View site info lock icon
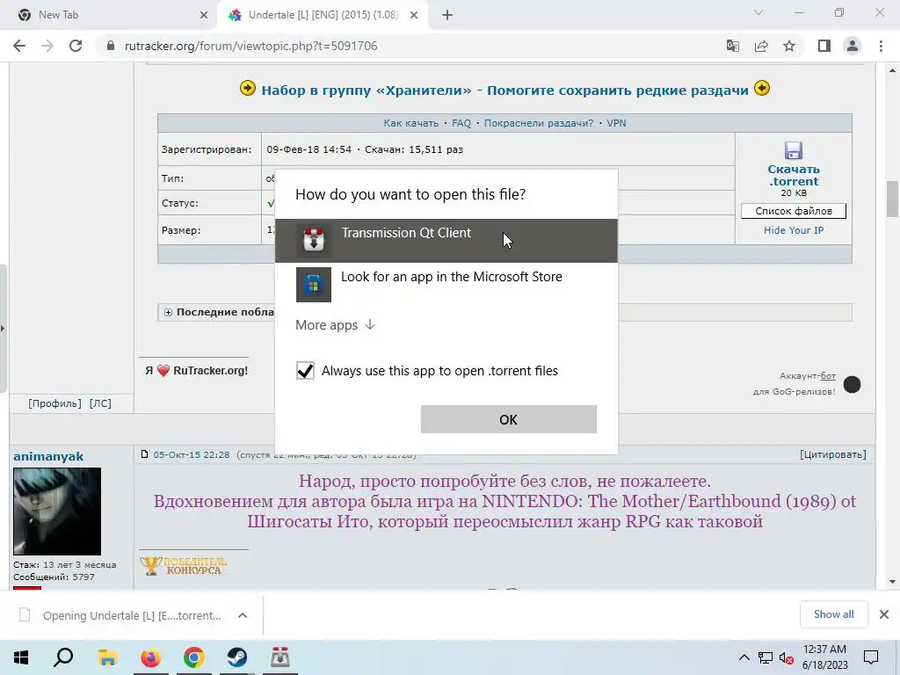This screenshot has height=675, width=900. point(111,46)
